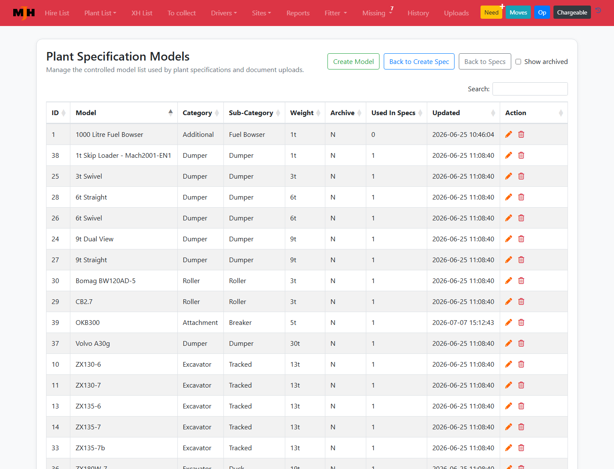Click the dark Chargeable button

(572, 12)
